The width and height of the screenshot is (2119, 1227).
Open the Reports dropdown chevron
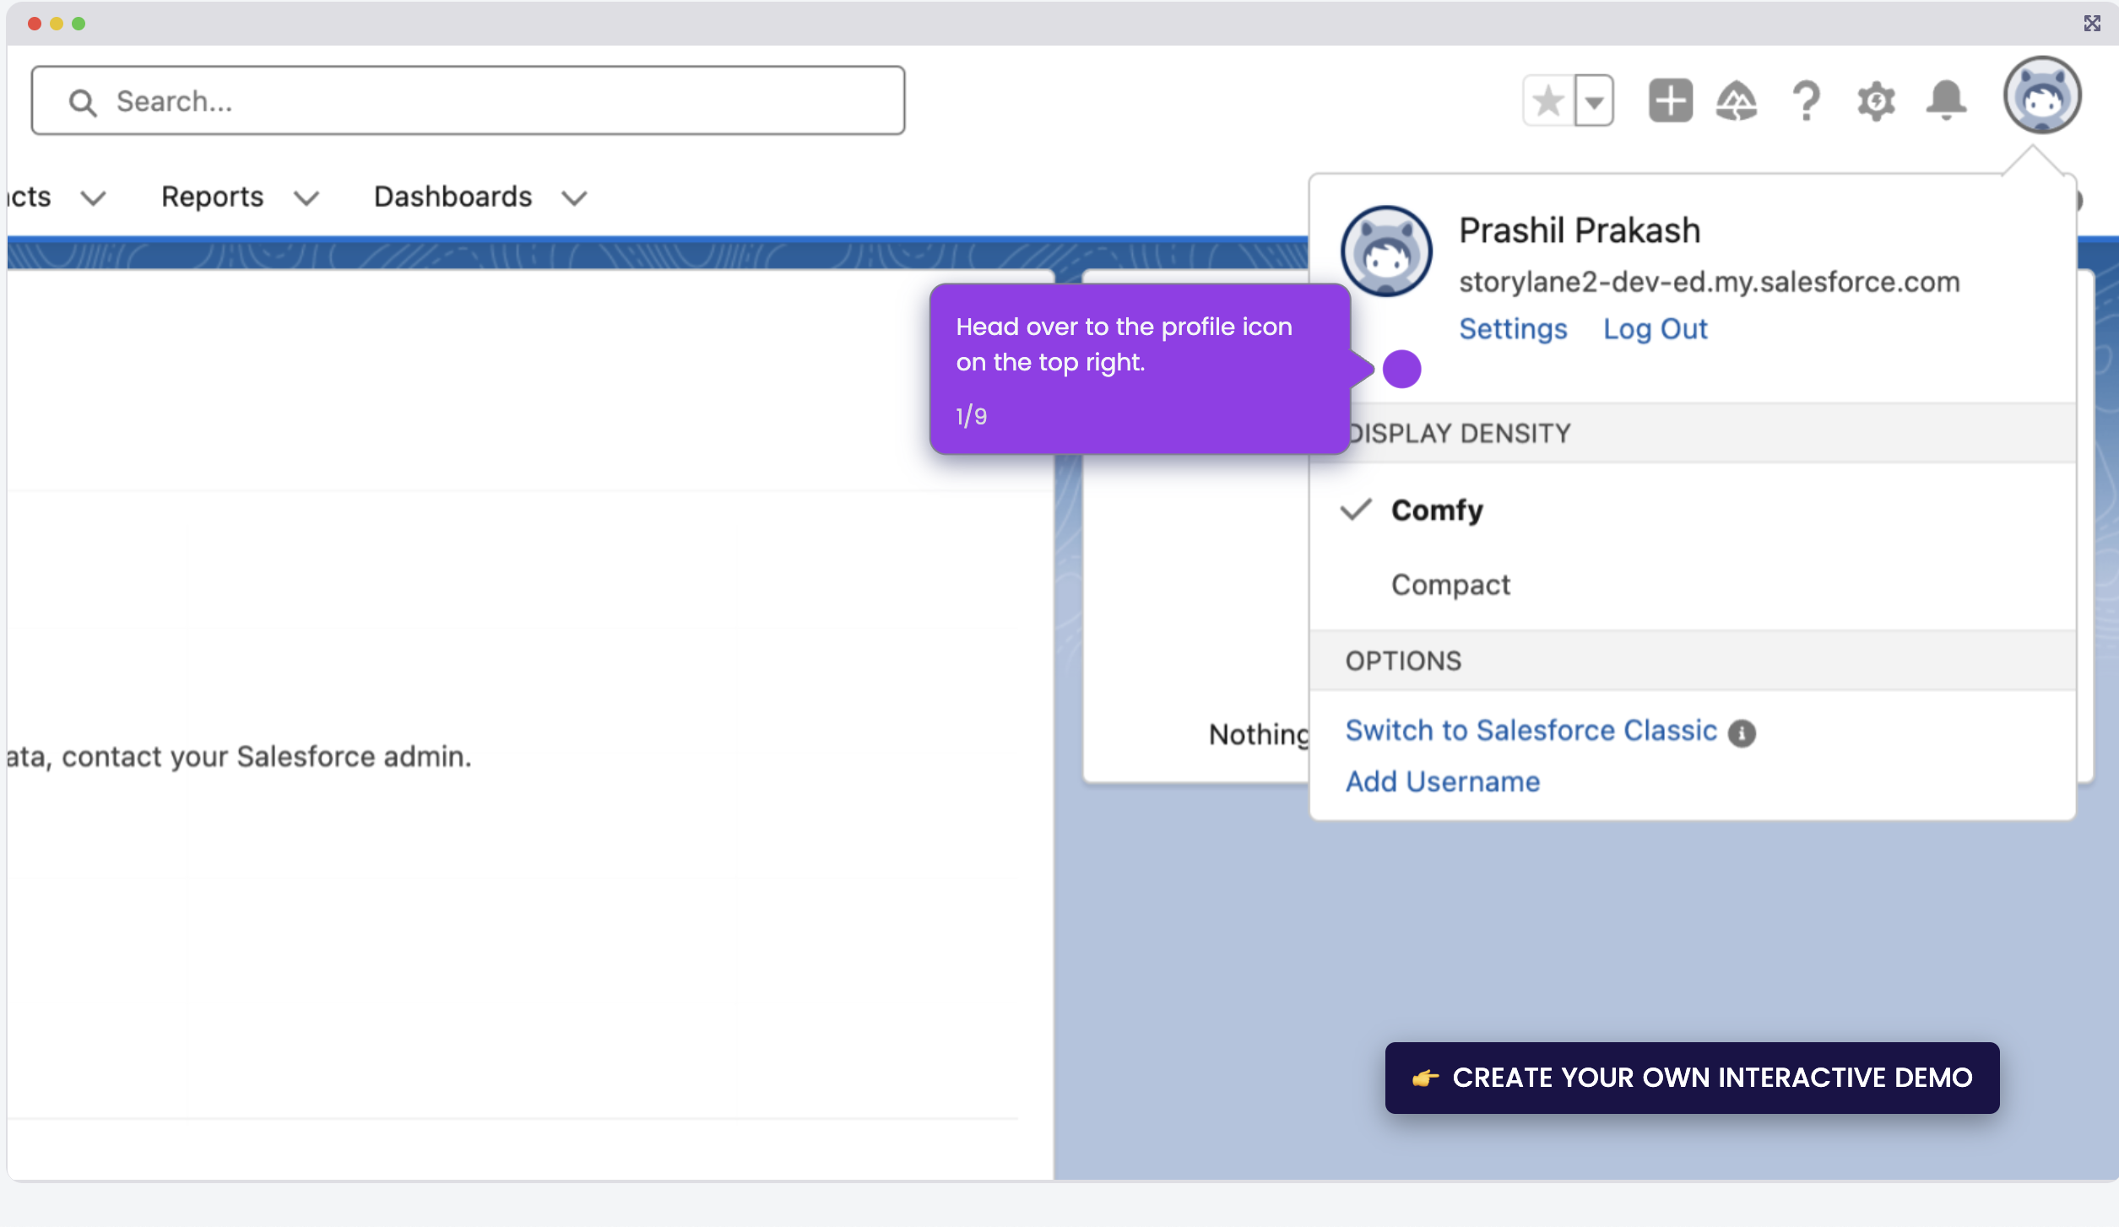point(307,198)
